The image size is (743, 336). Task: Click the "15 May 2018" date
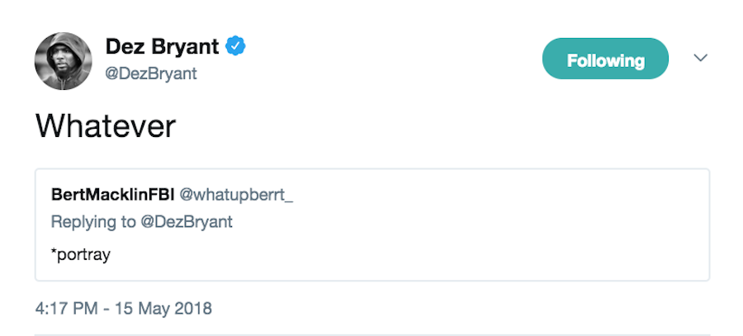pos(161,309)
